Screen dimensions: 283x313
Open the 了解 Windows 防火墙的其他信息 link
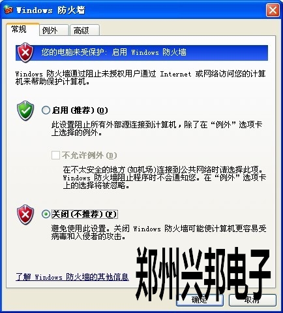coord(72,277)
